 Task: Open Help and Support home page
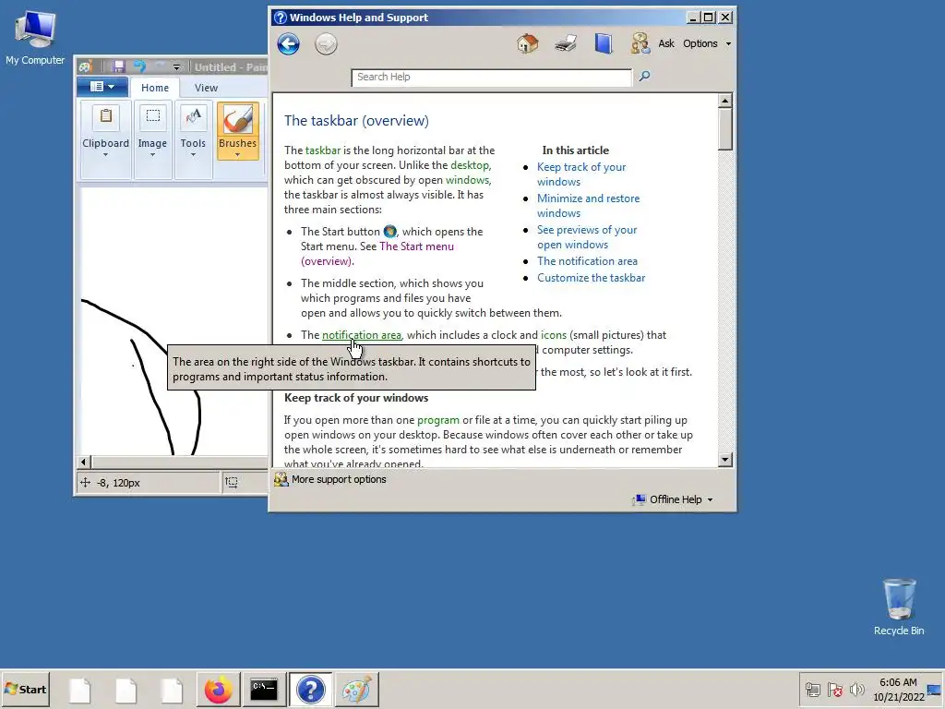(527, 43)
